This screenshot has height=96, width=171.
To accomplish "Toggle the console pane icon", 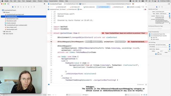I will coord(146,95).
